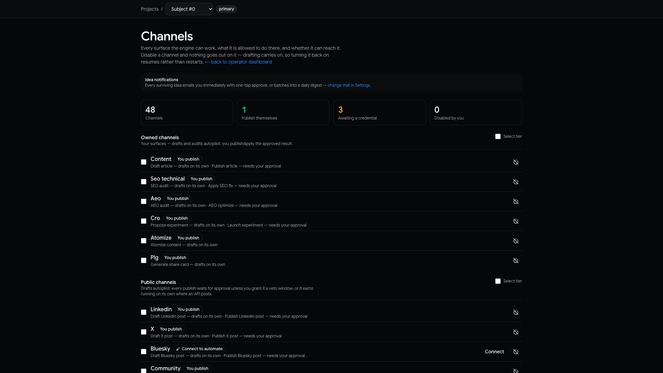Click the Plg row disable icon
This screenshot has width=663, height=373.
click(516, 260)
